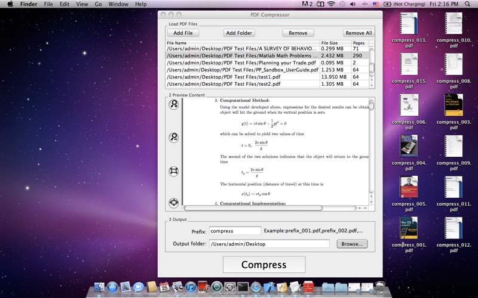
Task: Zoom in on the PDF preview
Action: [174, 104]
